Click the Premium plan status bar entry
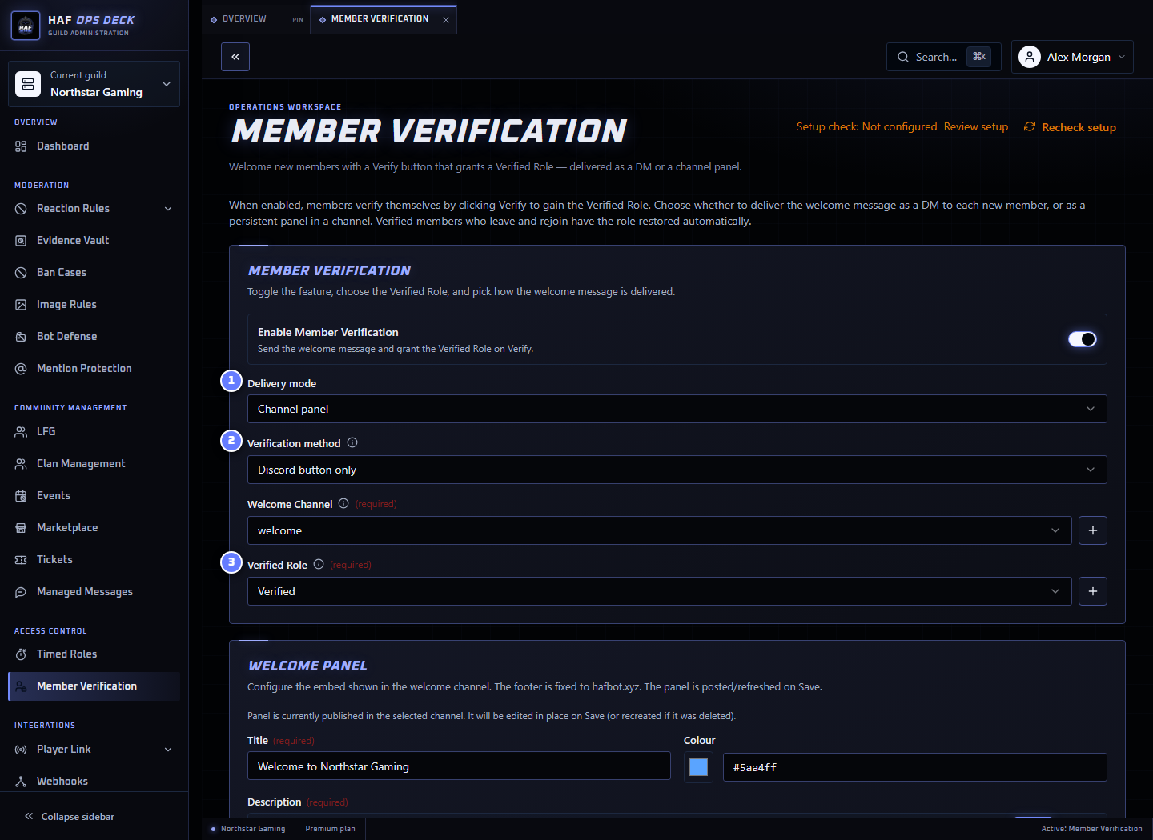1153x840 pixels. (x=330, y=829)
